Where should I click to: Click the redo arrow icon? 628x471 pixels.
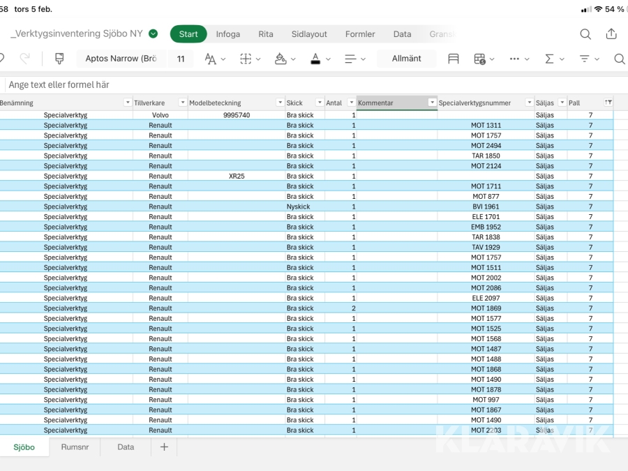24,59
